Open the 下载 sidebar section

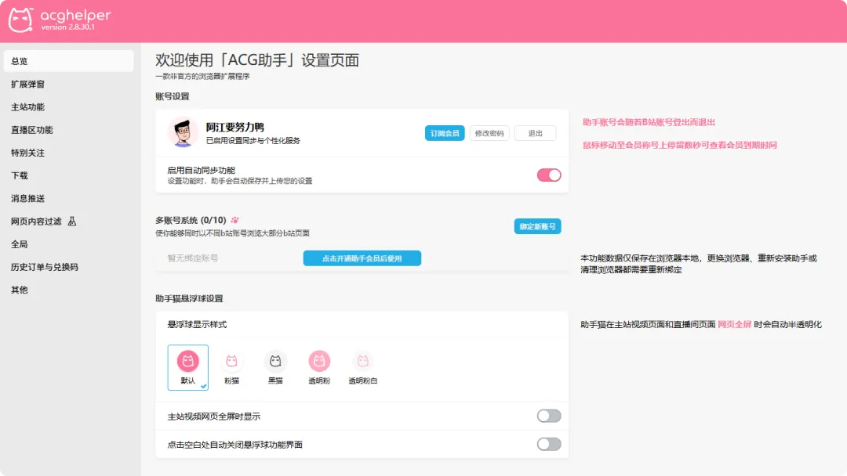(68, 175)
